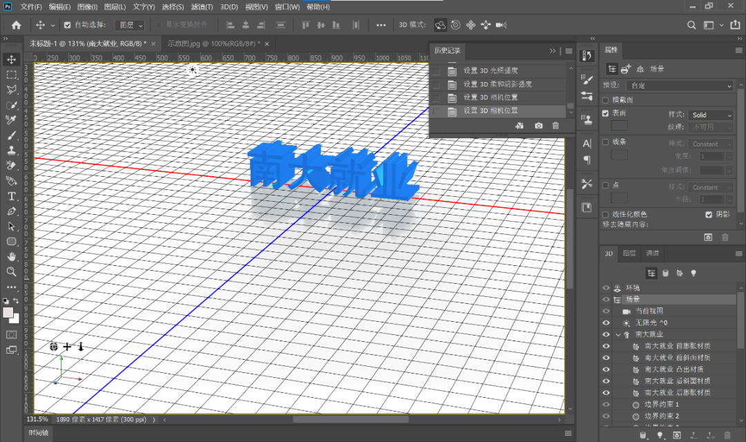The image size is (746, 442).
Task: Open Character panel icon in side dock
Action: 587,144
